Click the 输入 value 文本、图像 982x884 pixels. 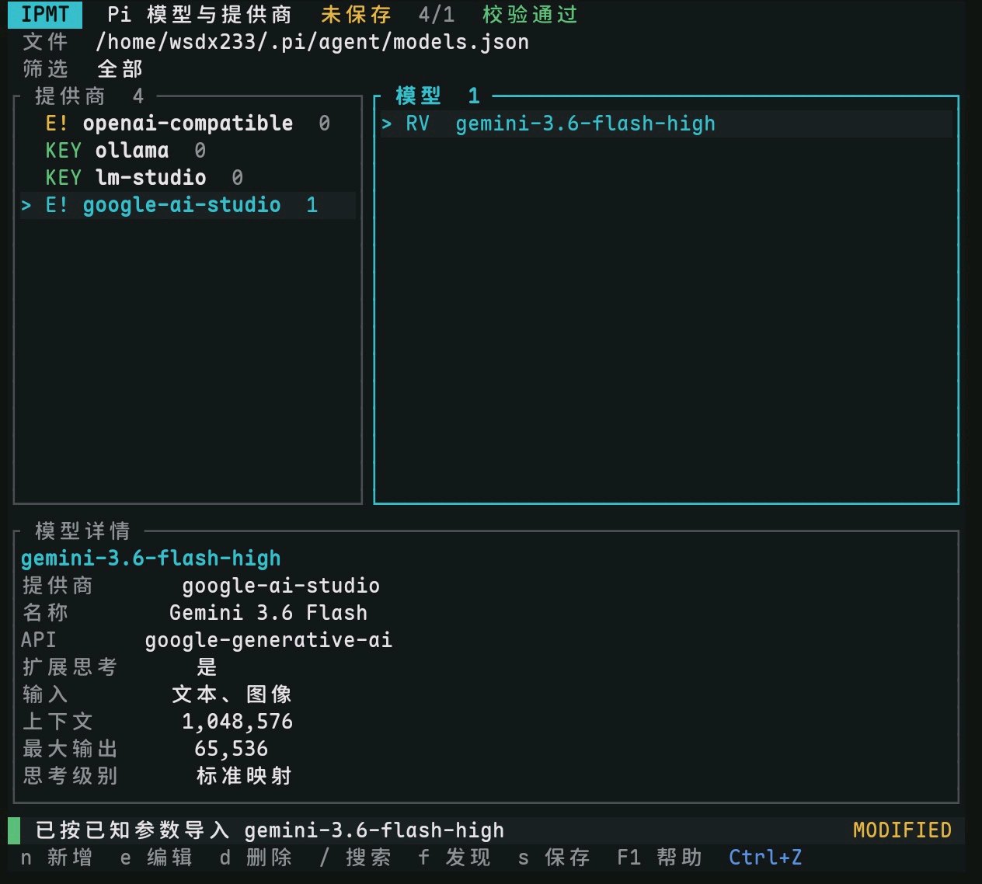click(232, 694)
